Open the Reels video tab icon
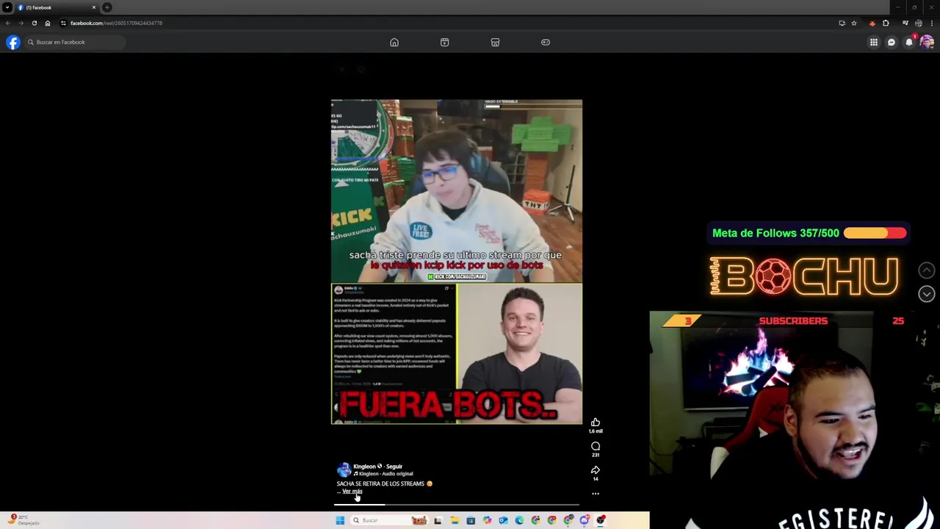 coord(444,43)
